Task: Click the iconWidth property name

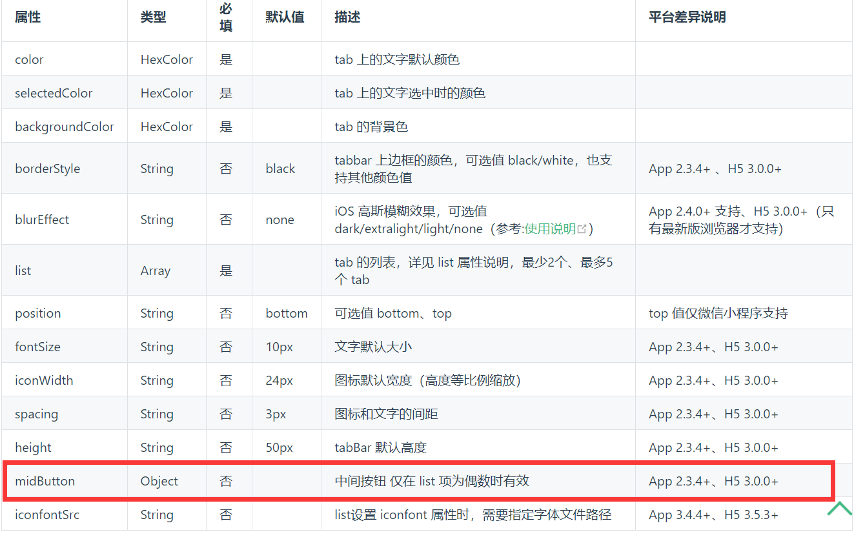Action: (x=44, y=380)
